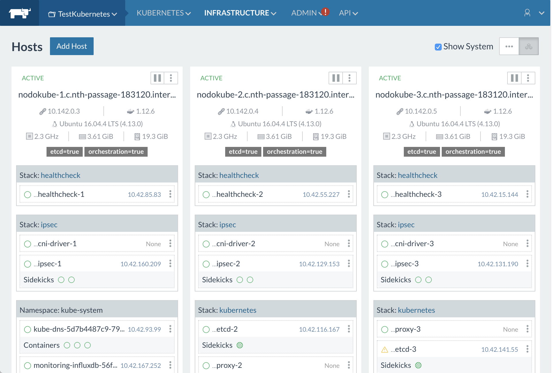
Task: Open the ADMIN menu
Action: coord(306,13)
